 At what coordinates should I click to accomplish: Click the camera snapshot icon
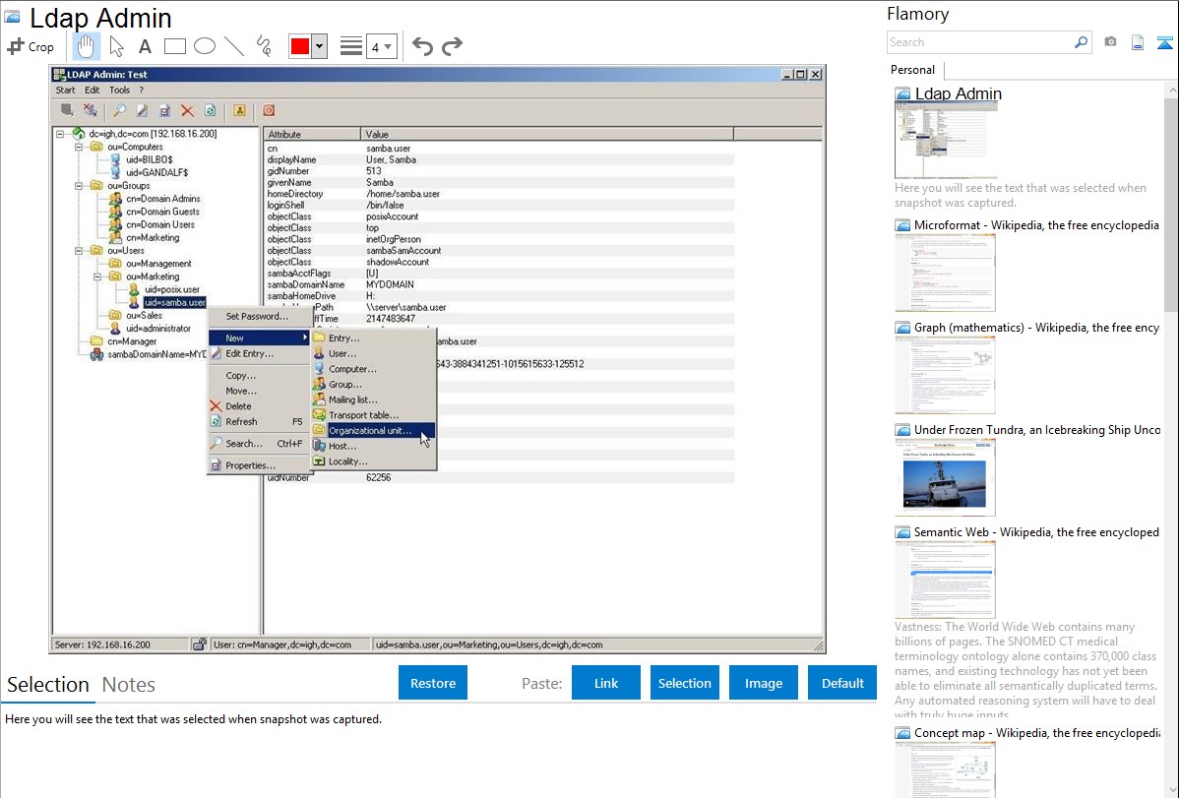pyautogui.click(x=1110, y=42)
